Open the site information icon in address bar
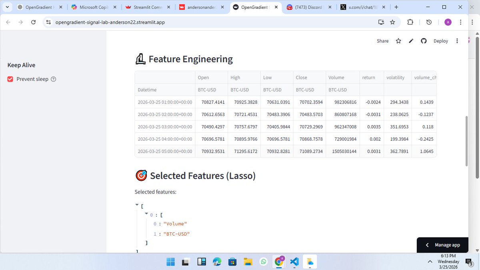 coord(48,22)
